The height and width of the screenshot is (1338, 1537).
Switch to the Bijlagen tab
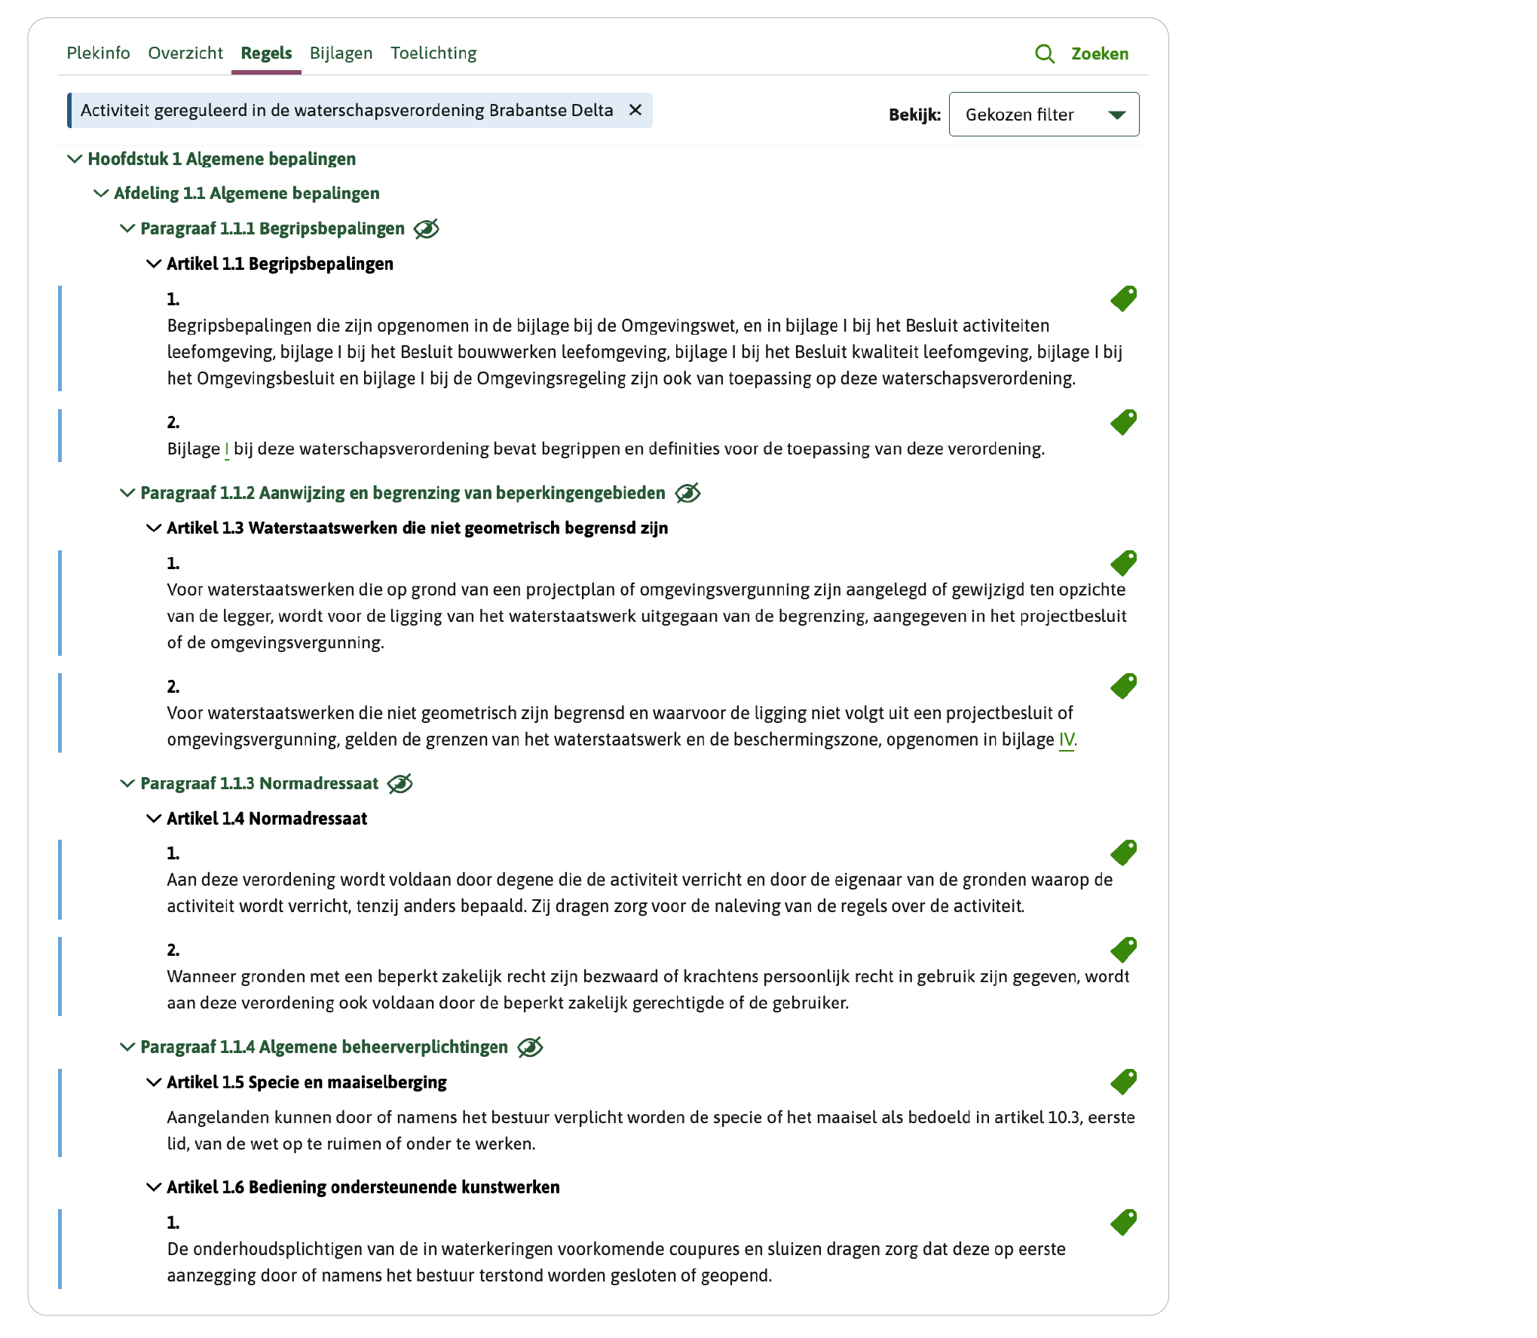[341, 54]
